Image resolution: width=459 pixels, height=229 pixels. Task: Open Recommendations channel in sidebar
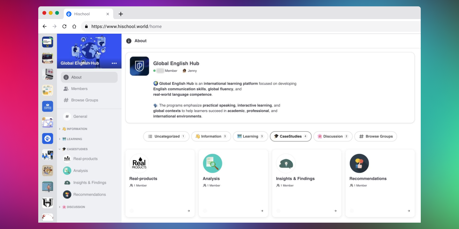(x=89, y=194)
